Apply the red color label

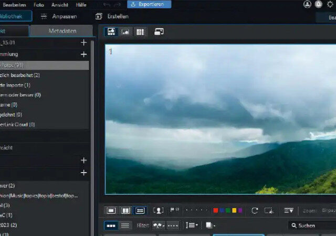[216, 210]
